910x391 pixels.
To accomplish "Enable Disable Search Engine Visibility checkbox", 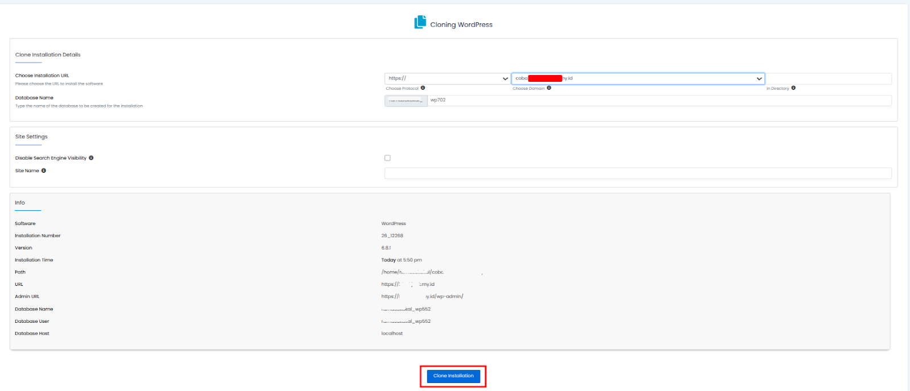I will [387, 158].
